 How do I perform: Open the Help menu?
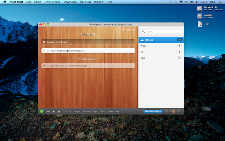click(x=109, y=2)
